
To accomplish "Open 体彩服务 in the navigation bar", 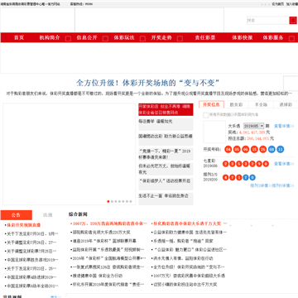I will (x=273, y=38).
